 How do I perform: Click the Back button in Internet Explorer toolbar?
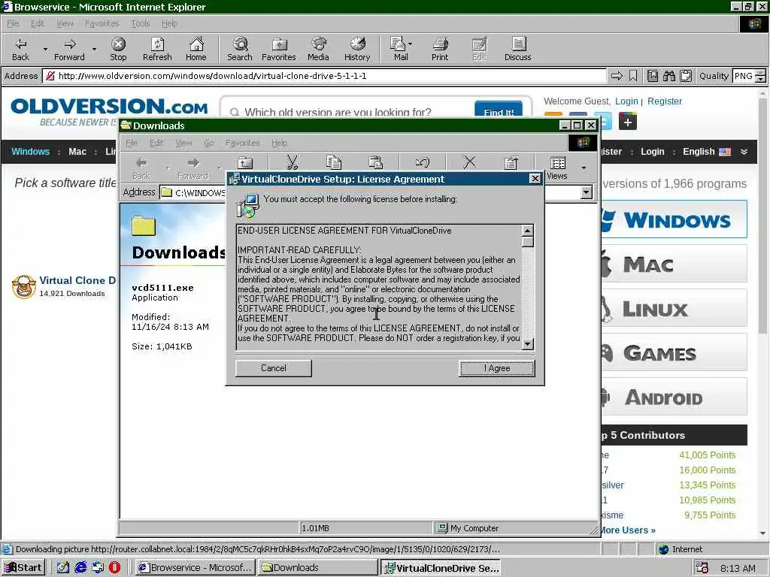[x=20, y=49]
